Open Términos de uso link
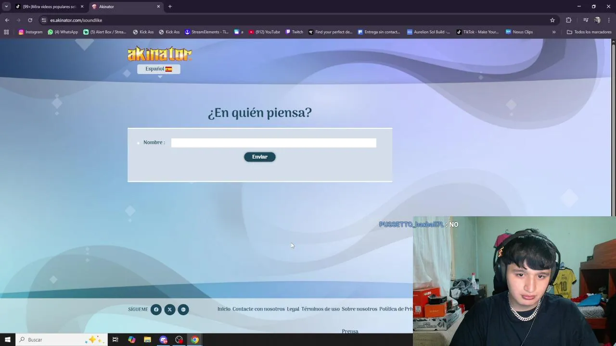The height and width of the screenshot is (346, 616). coord(321,309)
